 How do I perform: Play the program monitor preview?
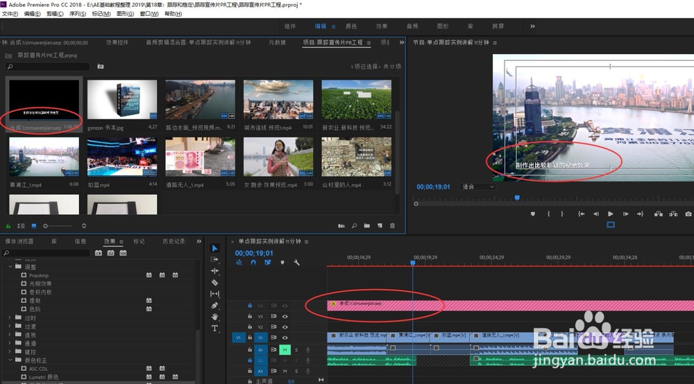(x=610, y=214)
